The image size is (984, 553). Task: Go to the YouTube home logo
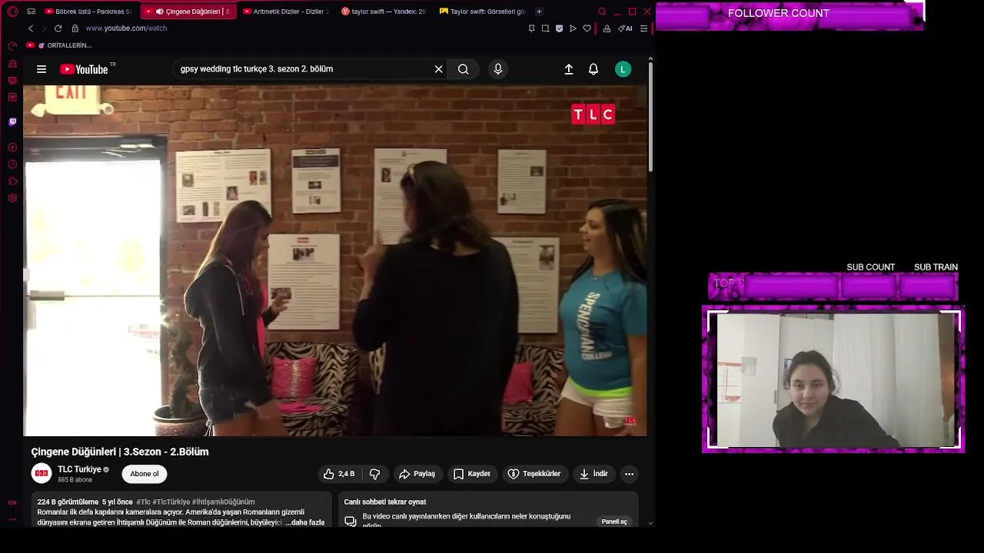(84, 69)
